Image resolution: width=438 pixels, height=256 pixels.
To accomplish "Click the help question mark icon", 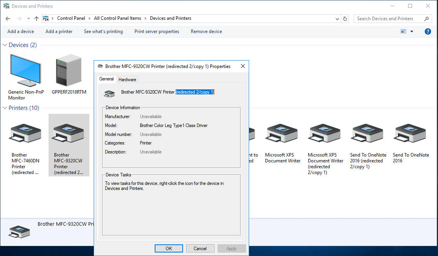I will 428,31.
